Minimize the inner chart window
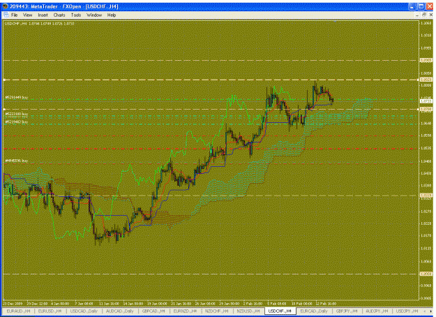 click(x=417, y=15)
